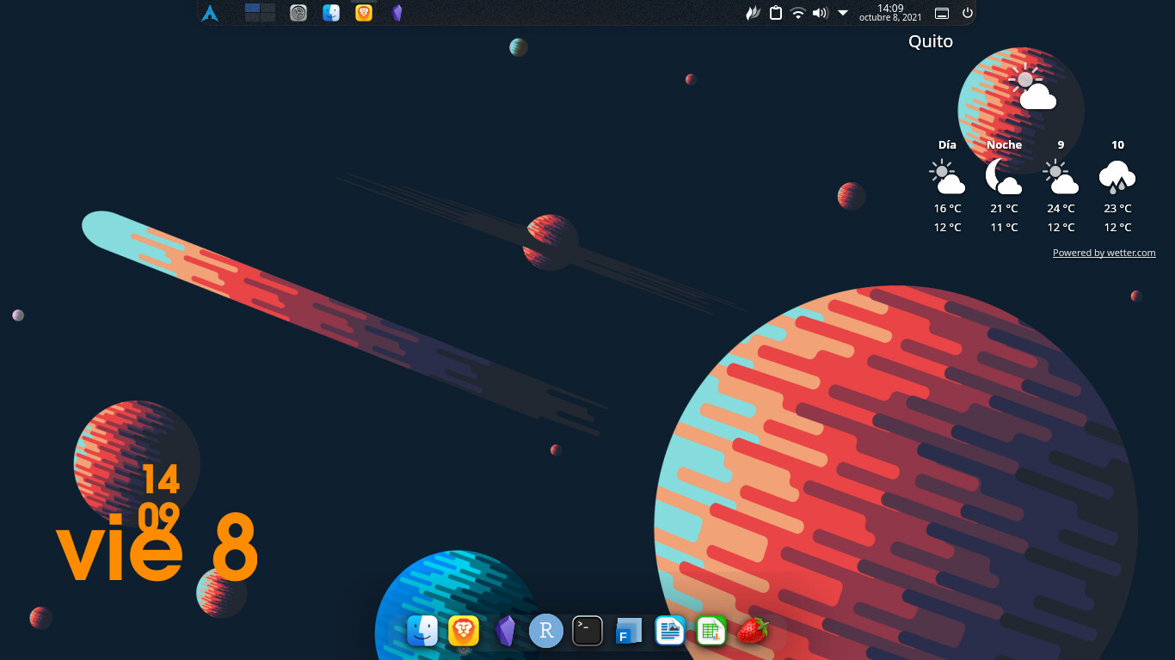Click the show desktop panel icon
This screenshot has height=660, width=1175.
[942, 13]
